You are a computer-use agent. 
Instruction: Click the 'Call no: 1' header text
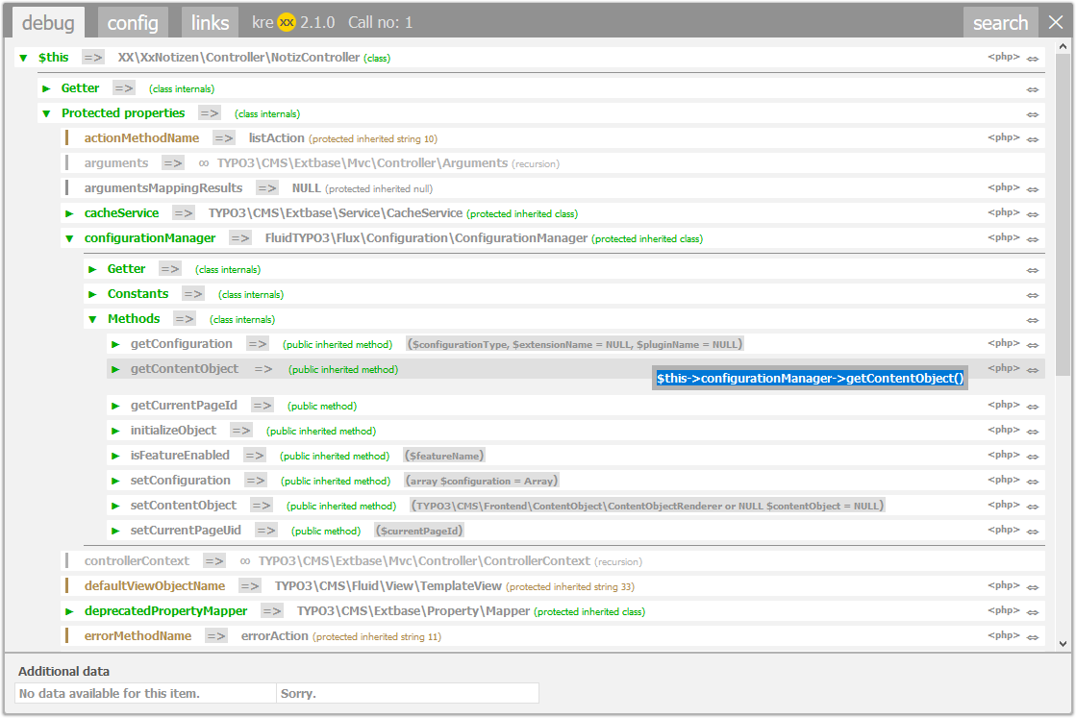[380, 23]
